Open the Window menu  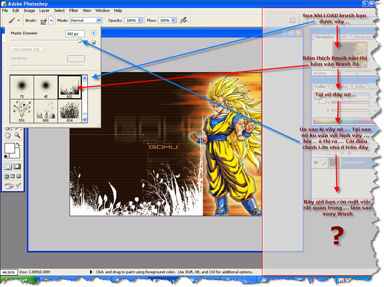click(x=102, y=10)
